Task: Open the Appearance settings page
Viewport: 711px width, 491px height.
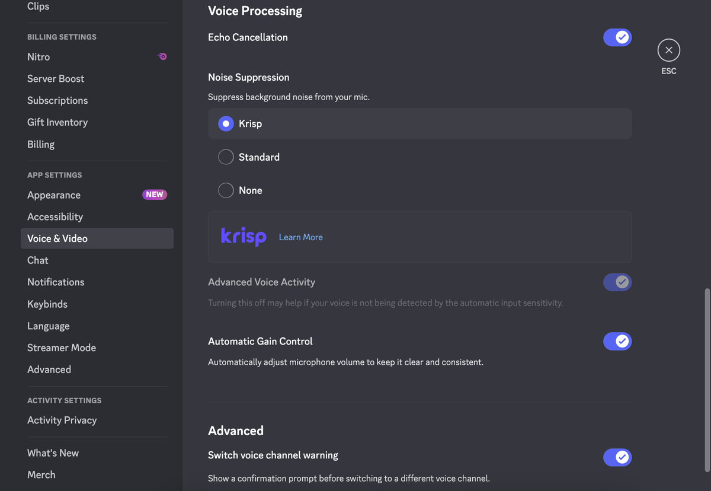Action: [54, 195]
